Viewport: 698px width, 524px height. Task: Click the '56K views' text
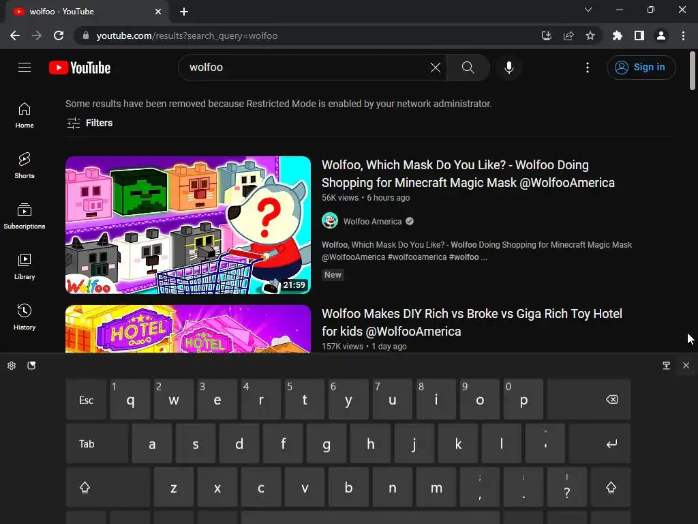(340, 198)
